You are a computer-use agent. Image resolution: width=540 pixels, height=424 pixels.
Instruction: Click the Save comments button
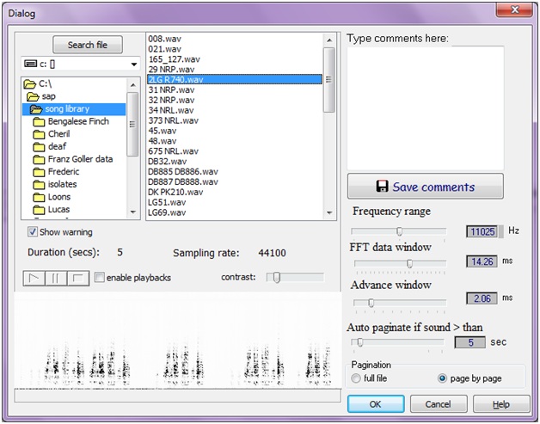[x=426, y=187]
